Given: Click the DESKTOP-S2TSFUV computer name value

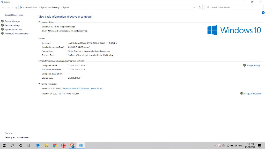Looking at the screenshot, I should coord(77,65).
